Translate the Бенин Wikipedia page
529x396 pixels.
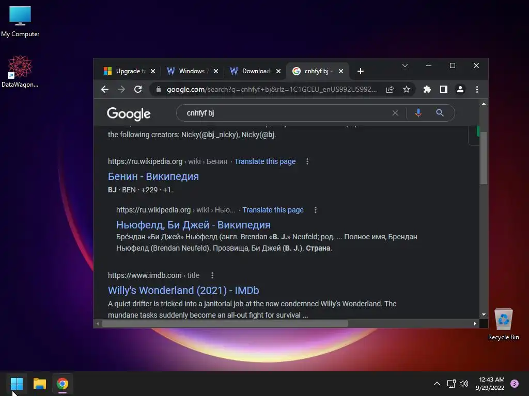coord(265,161)
